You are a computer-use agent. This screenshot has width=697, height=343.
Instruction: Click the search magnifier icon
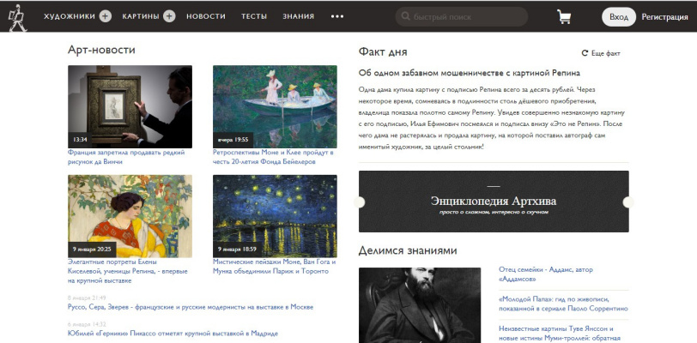pyautogui.click(x=405, y=16)
